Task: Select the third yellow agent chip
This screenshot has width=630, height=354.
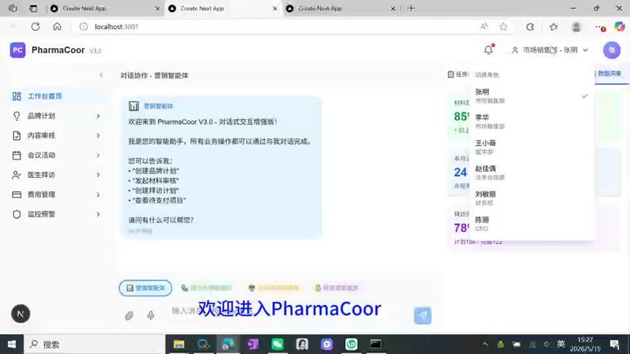Action: point(273,288)
